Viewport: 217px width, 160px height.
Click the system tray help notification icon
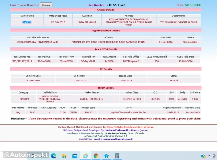click(203, 156)
